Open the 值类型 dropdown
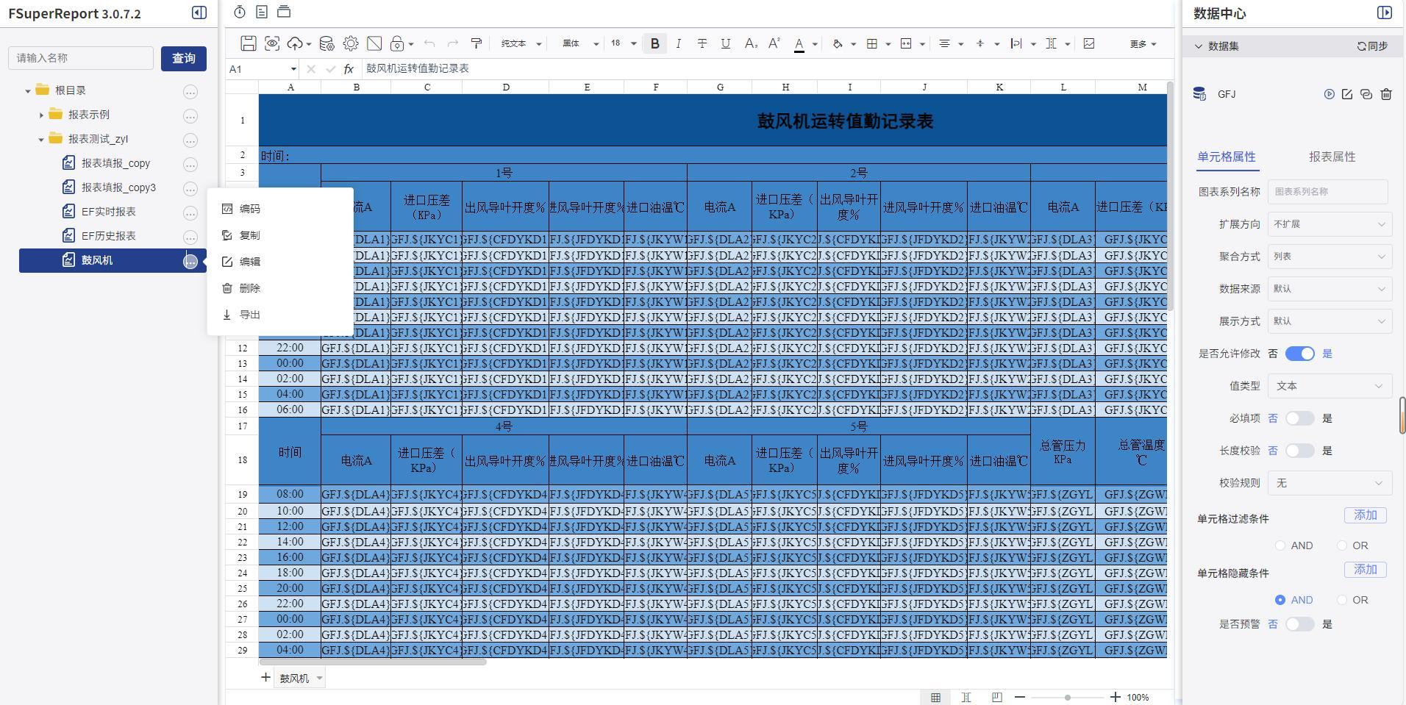 [x=1329, y=386]
